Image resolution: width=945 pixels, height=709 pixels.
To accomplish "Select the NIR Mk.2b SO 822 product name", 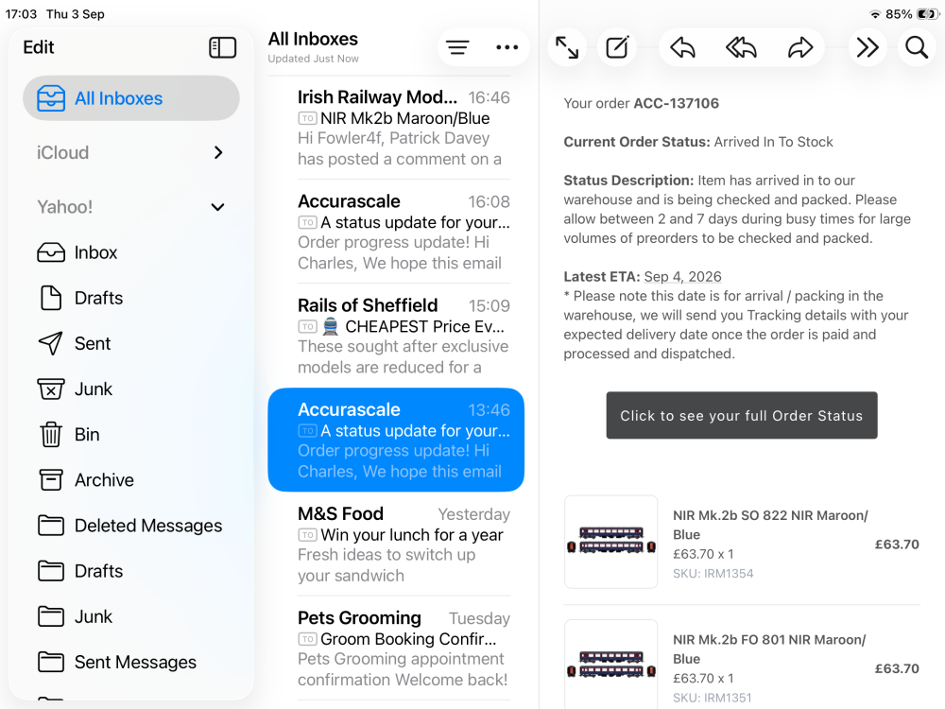I will [770, 525].
